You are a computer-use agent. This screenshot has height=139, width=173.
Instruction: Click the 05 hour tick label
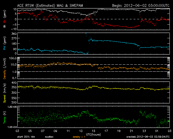click(30, 131)
